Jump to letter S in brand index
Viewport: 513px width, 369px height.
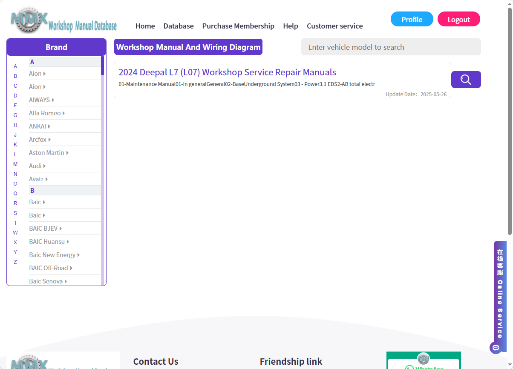15,213
